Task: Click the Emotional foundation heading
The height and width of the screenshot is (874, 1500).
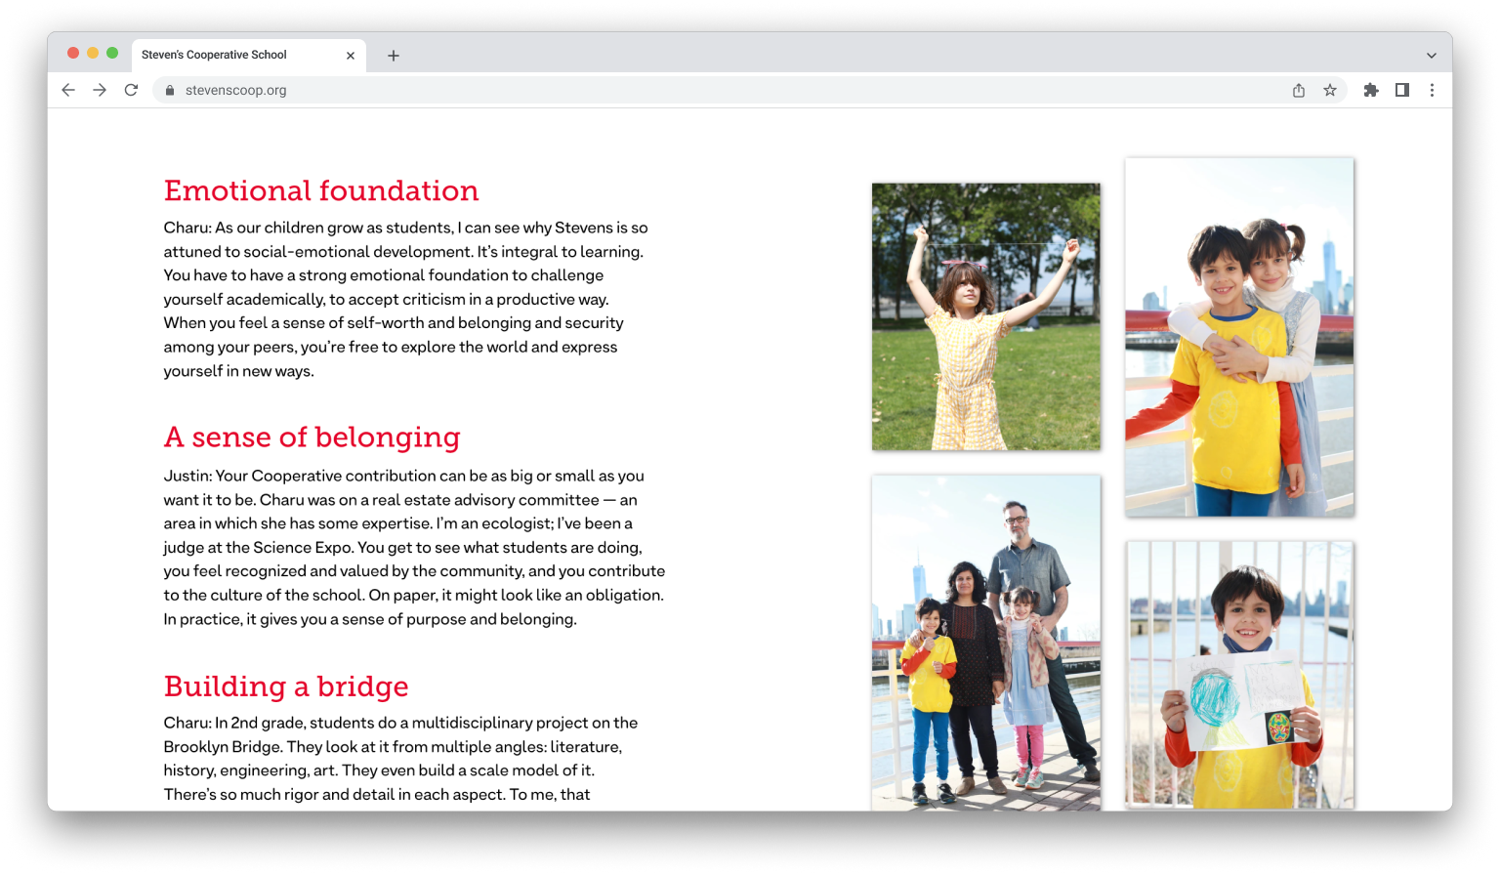Action: click(x=321, y=190)
